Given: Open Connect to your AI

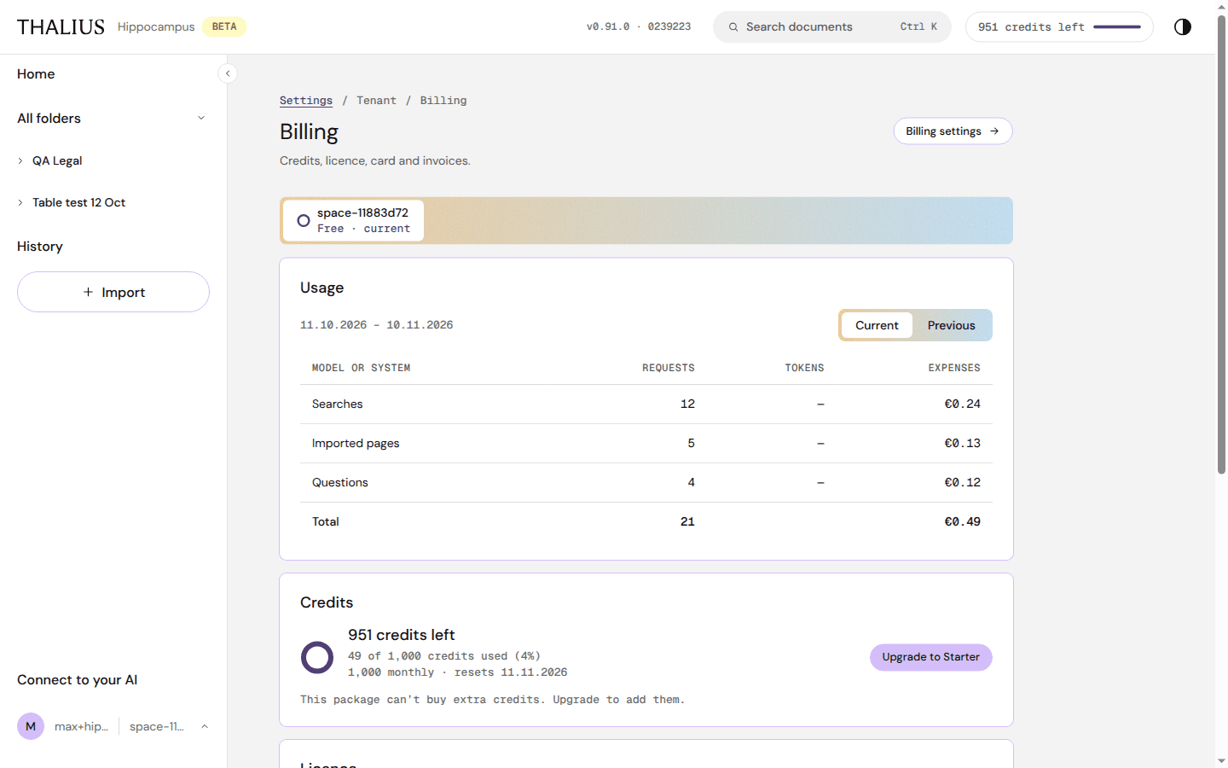Looking at the screenshot, I should [77, 679].
